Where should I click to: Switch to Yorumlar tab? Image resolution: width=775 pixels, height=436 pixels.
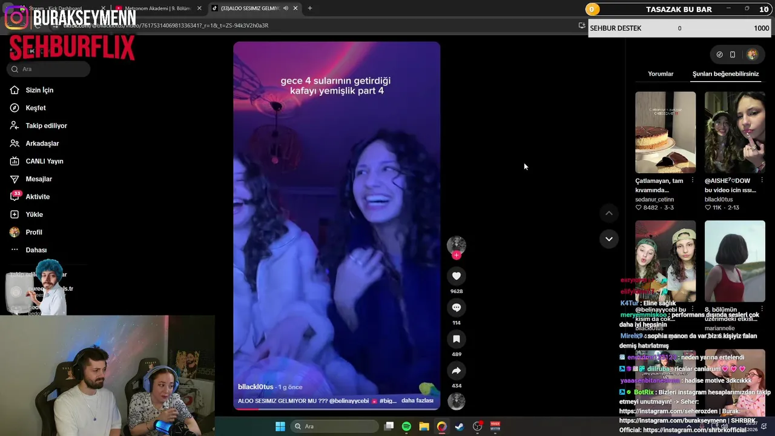tap(661, 74)
